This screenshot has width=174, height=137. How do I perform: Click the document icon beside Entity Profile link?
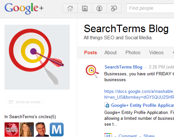click(x=107, y=105)
